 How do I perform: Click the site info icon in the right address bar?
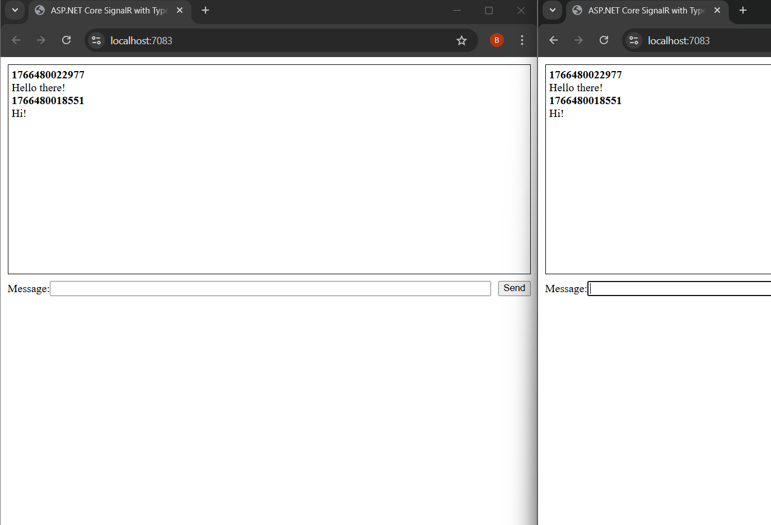(633, 40)
